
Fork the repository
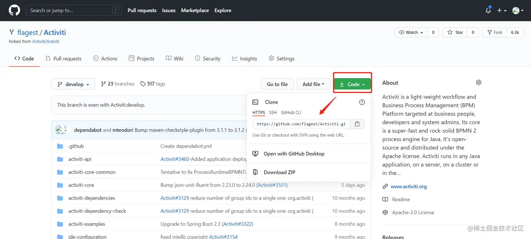(494, 32)
